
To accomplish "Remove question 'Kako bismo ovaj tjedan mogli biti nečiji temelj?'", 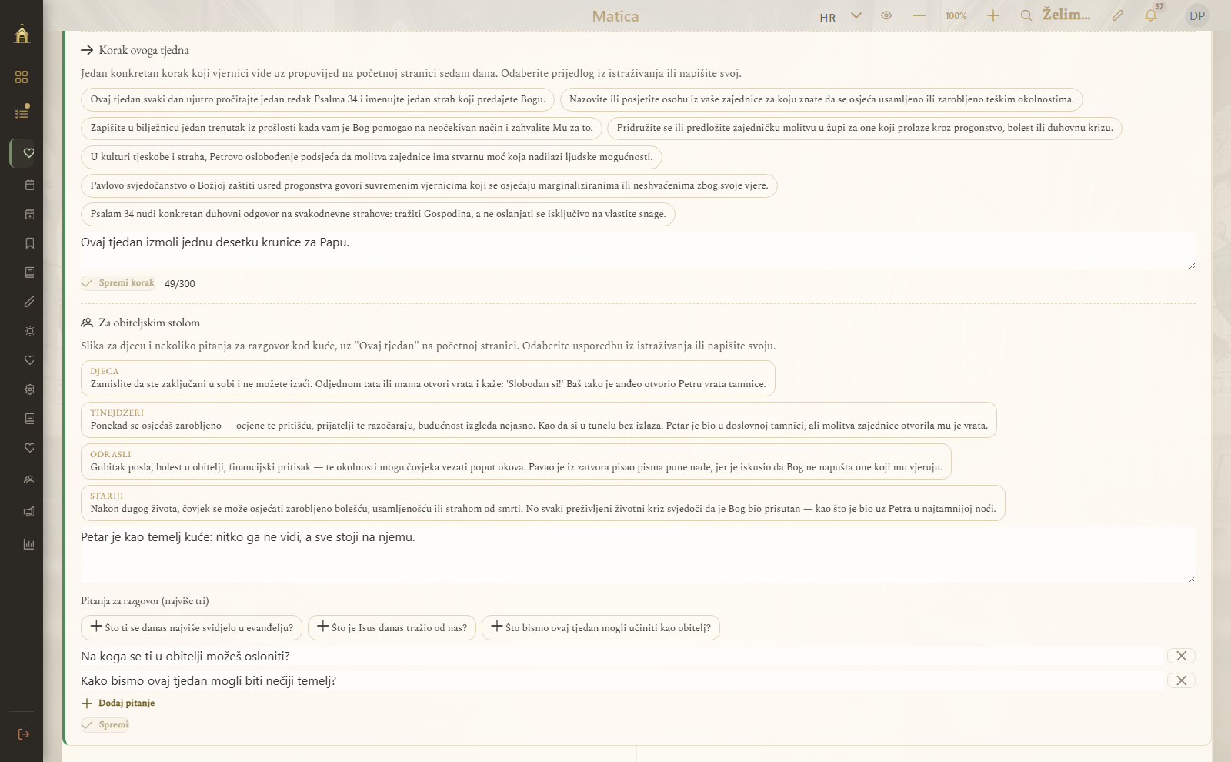I will click(x=1181, y=680).
